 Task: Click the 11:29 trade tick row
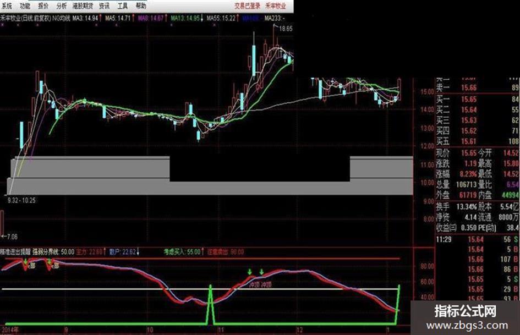click(477, 239)
